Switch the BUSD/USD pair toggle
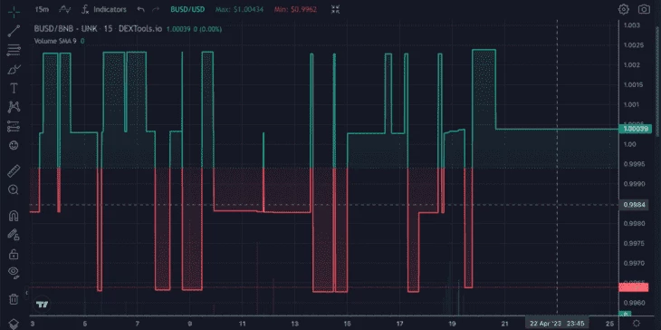661x330 pixels. [187, 9]
